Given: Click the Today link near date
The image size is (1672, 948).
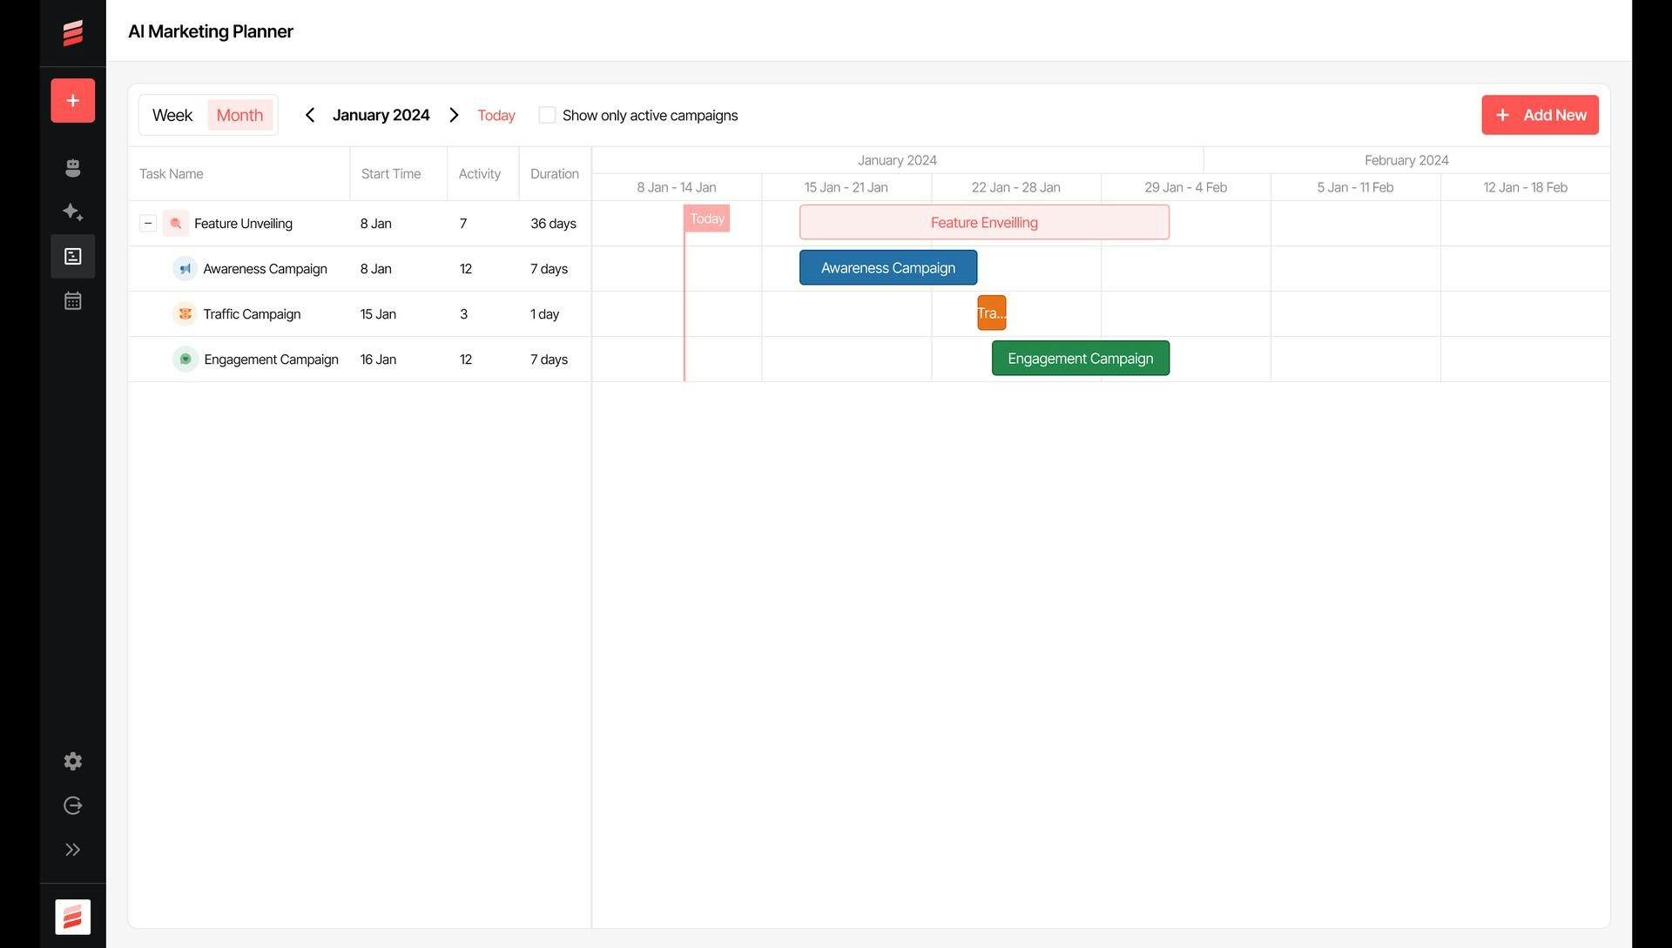Looking at the screenshot, I should [496, 115].
